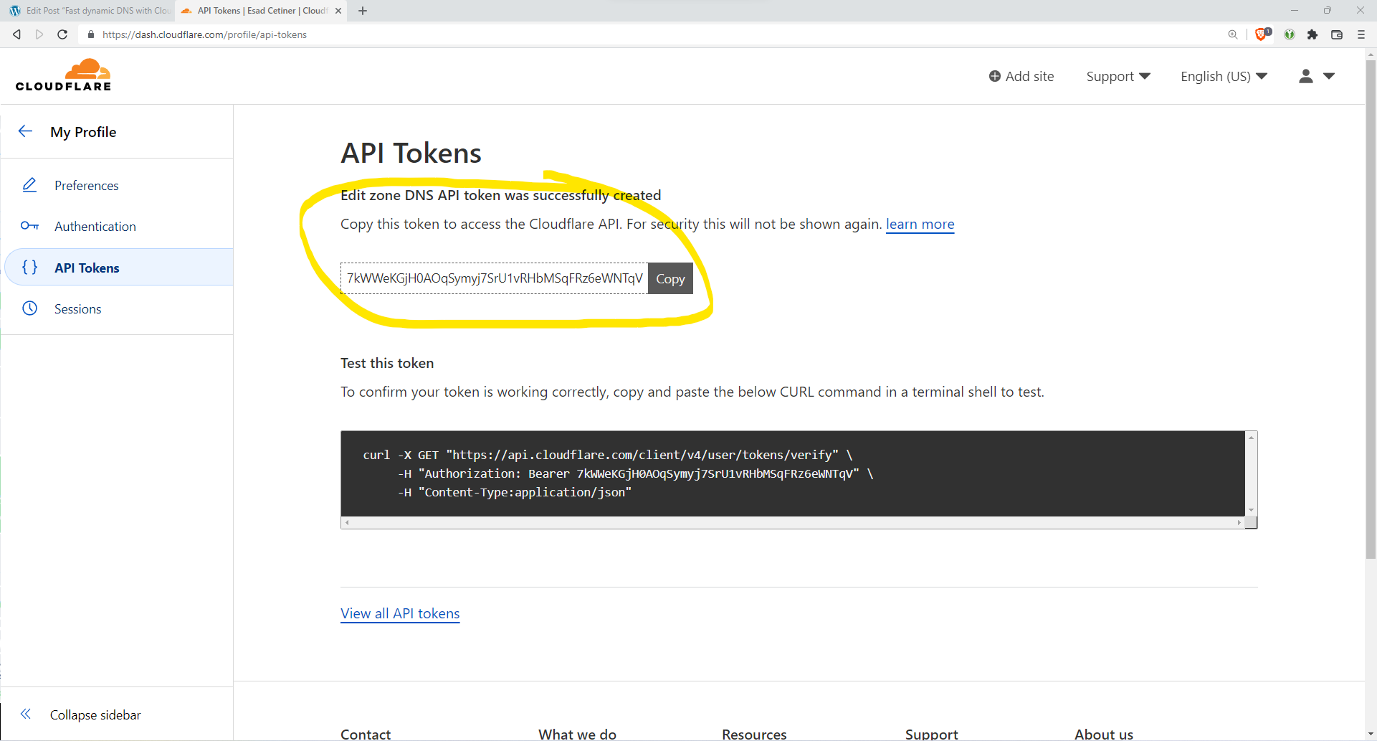Reload the page
This screenshot has width=1377, height=741.
coord(62,34)
